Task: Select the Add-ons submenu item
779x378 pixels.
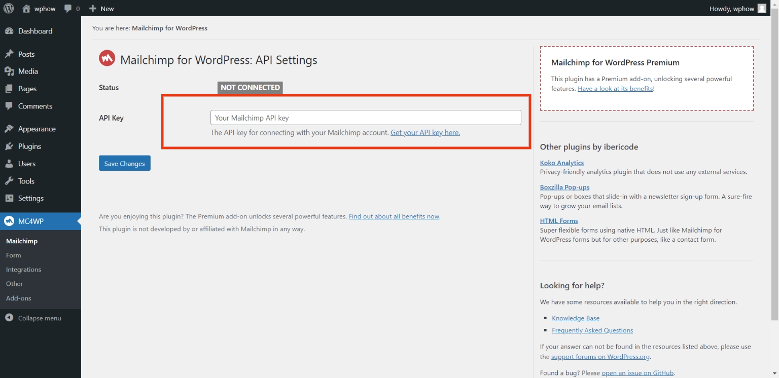Action: click(x=19, y=298)
